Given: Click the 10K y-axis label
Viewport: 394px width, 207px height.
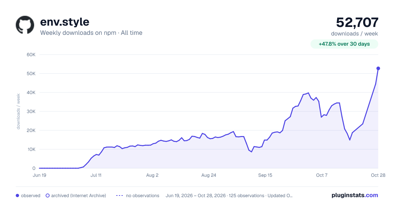Looking at the screenshot, I should pyautogui.click(x=31, y=149).
